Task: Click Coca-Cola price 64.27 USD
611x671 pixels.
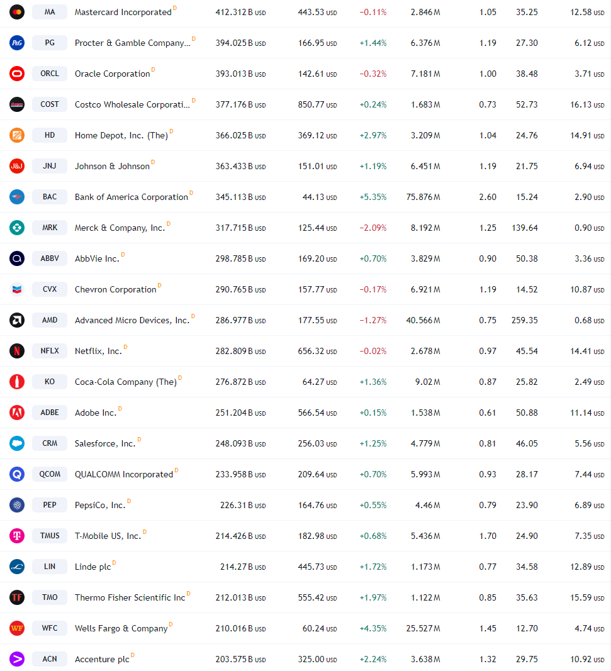Action: click(320, 382)
